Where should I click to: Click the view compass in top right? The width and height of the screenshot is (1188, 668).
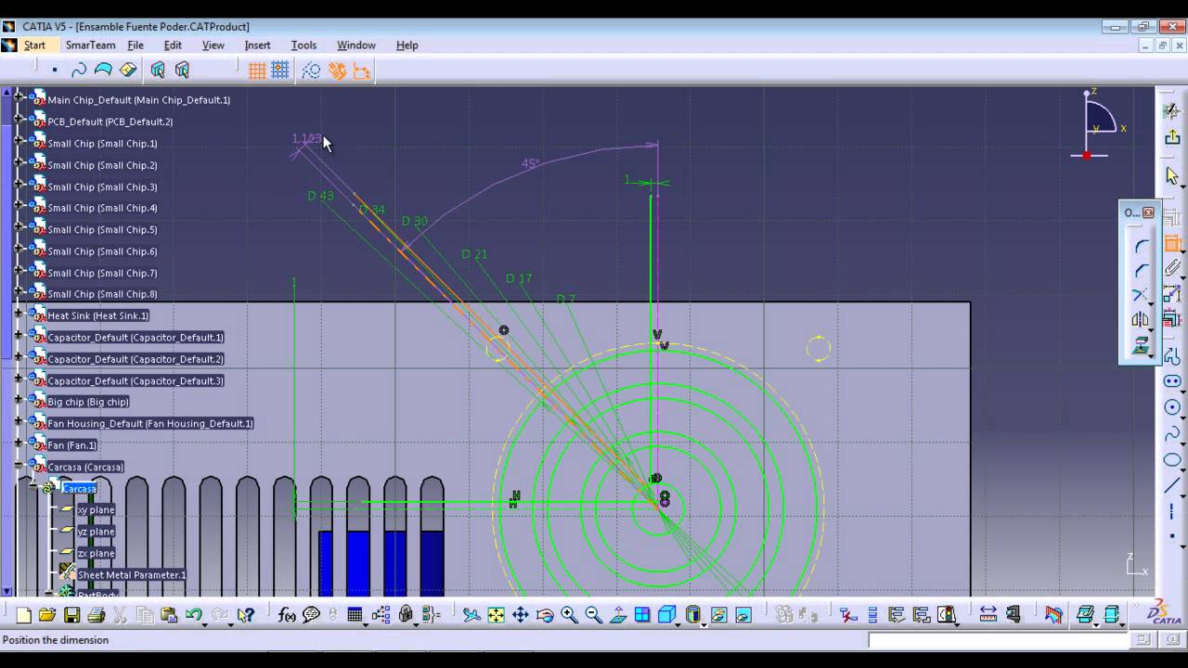[x=1099, y=123]
